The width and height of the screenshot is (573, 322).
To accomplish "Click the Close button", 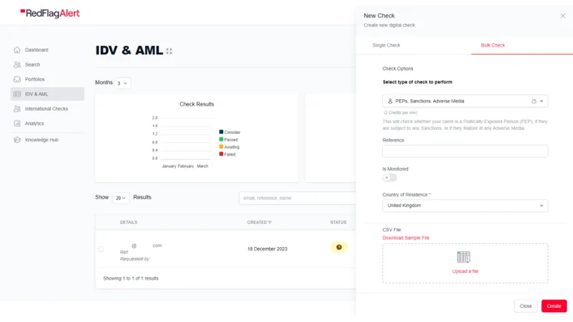I will pos(526,306).
